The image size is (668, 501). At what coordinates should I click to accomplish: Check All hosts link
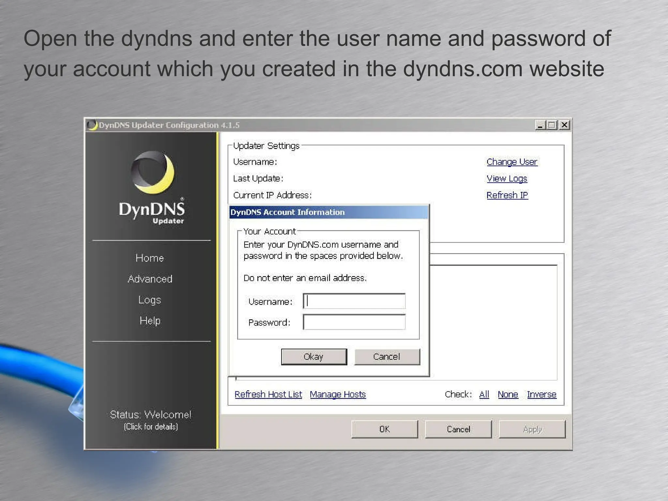click(x=484, y=394)
